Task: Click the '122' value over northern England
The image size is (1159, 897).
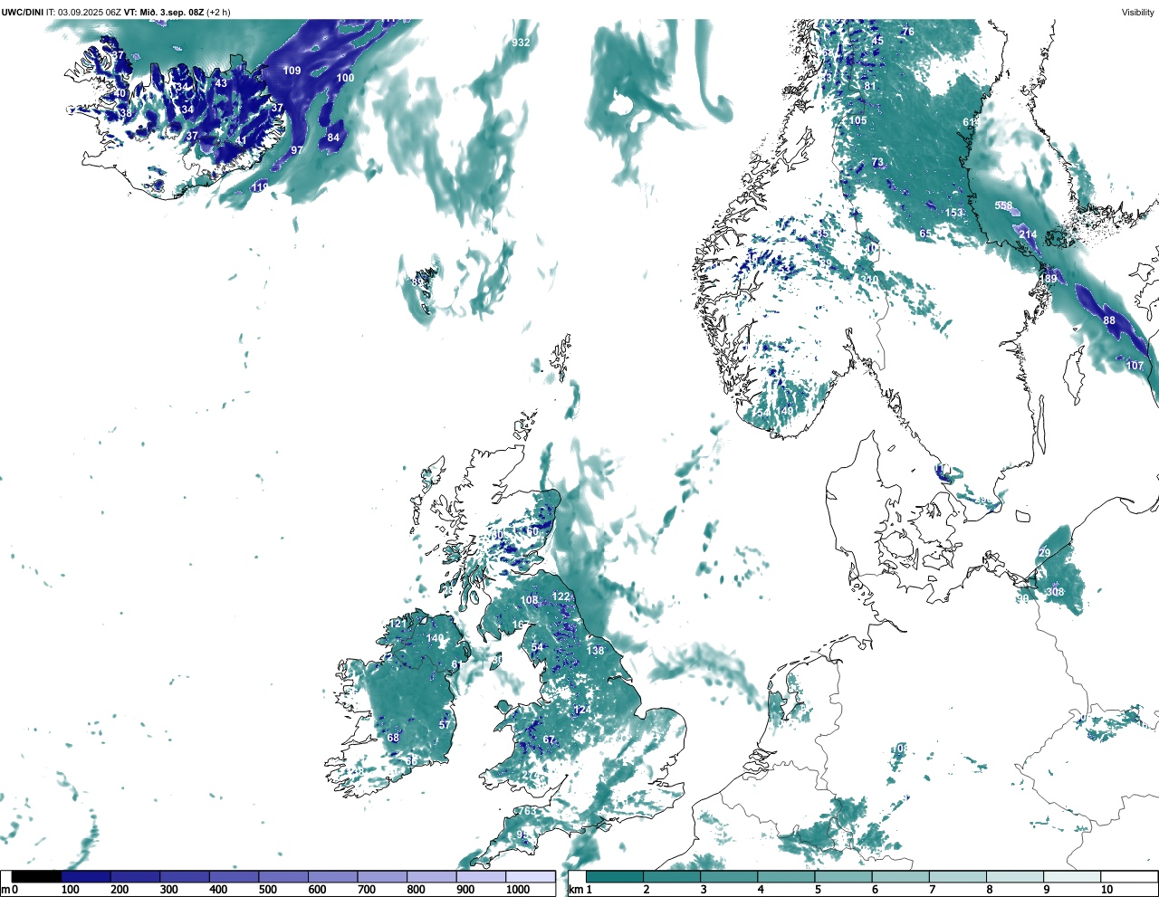Action: 561,596
